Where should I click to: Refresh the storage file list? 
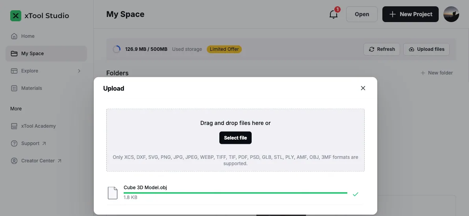click(382, 49)
